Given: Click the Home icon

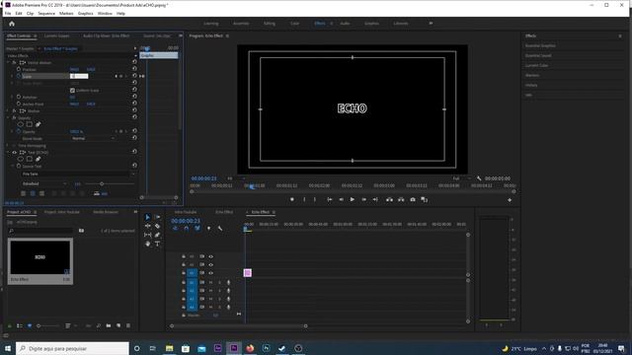Looking at the screenshot, I should [x=12, y=24].
